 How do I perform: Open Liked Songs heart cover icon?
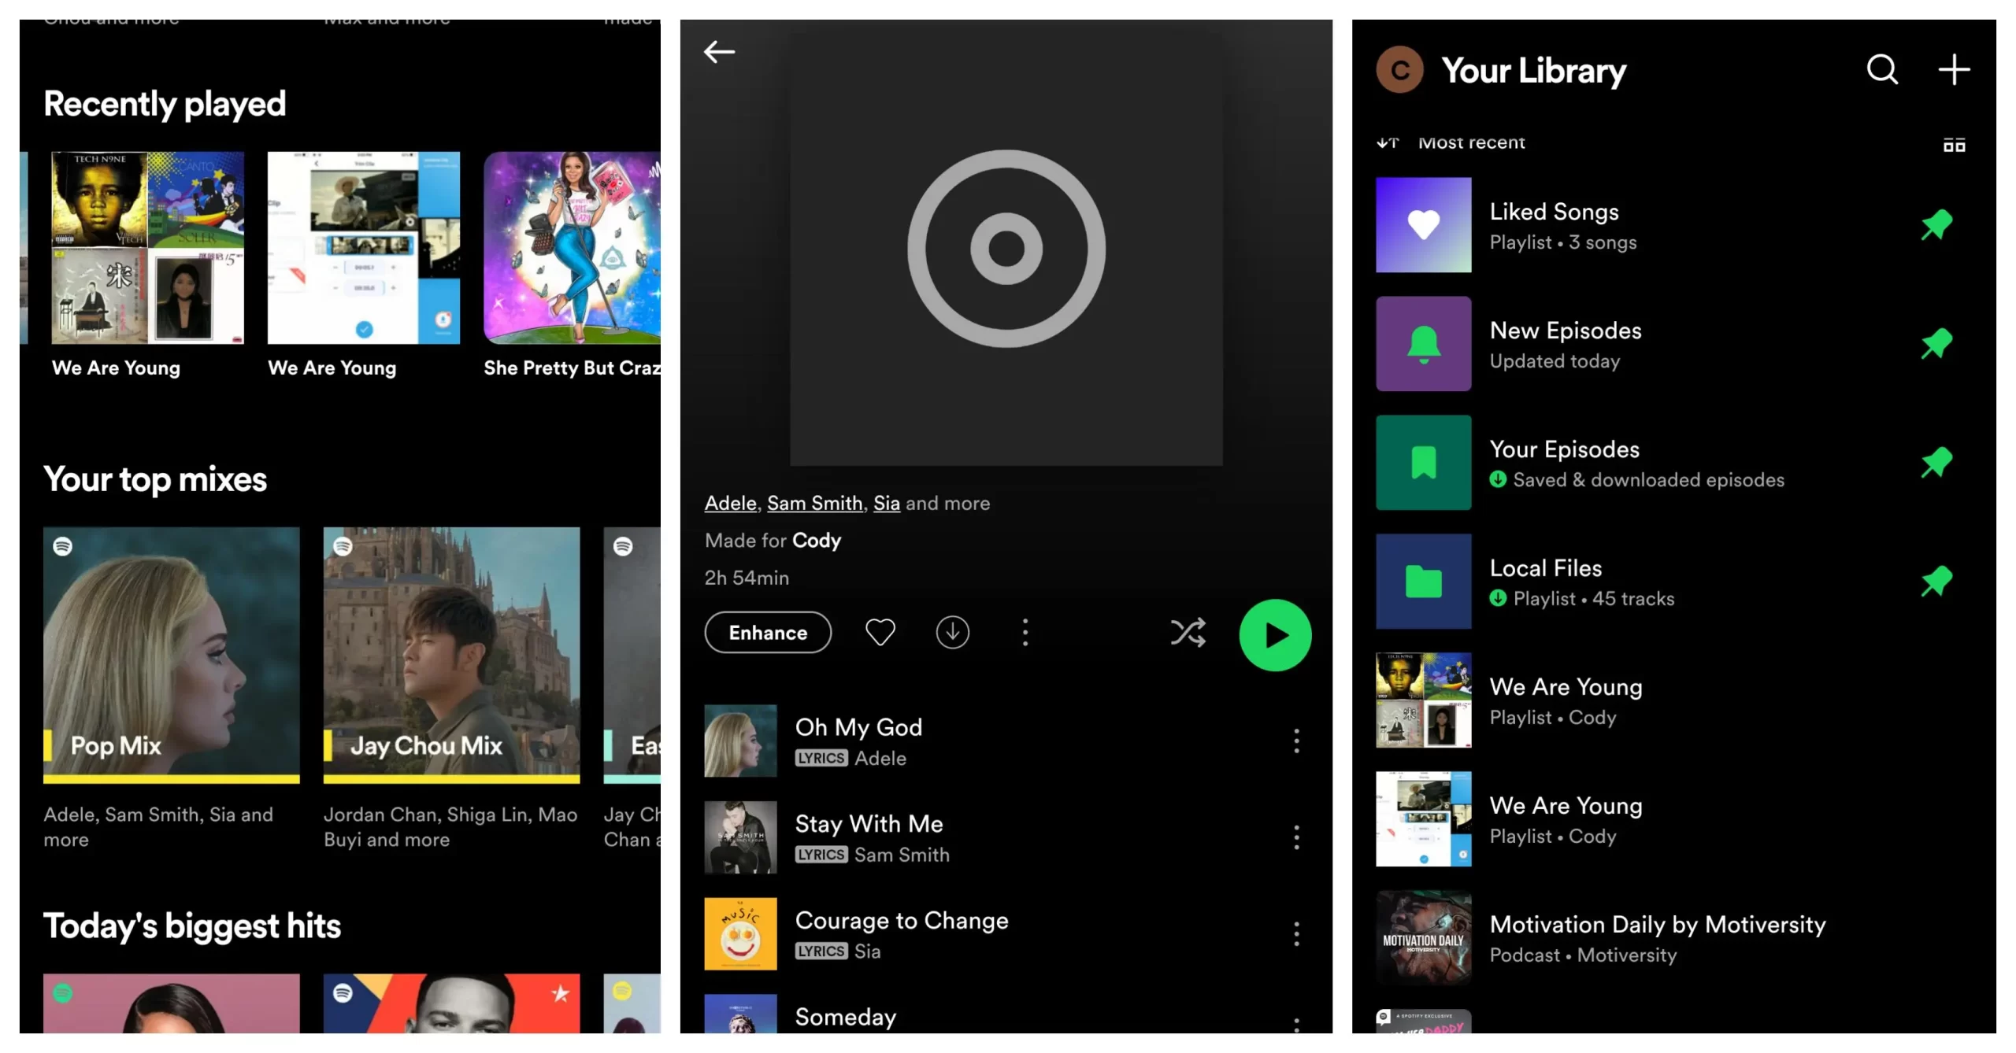1423,225
